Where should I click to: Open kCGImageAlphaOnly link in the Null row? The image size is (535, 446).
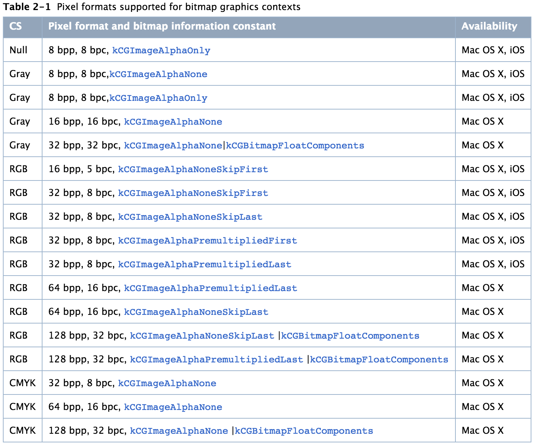[161, 50]
